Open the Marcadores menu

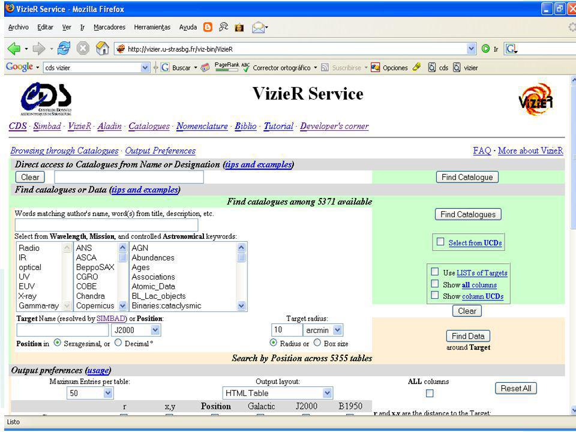[109, 27]
